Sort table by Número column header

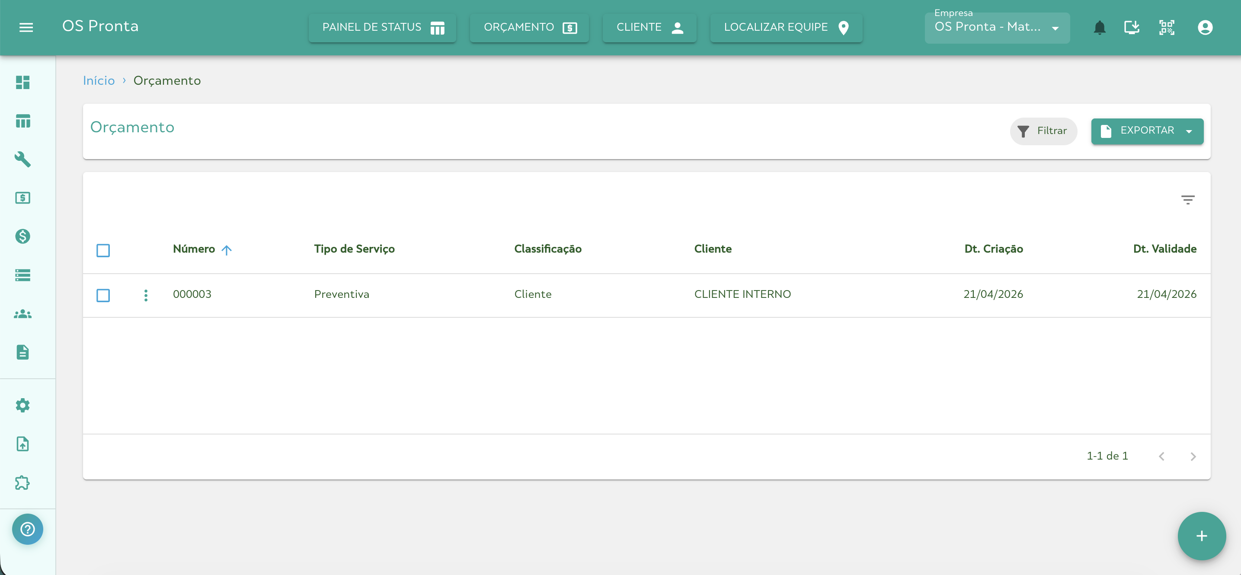[x=194, y=249]
